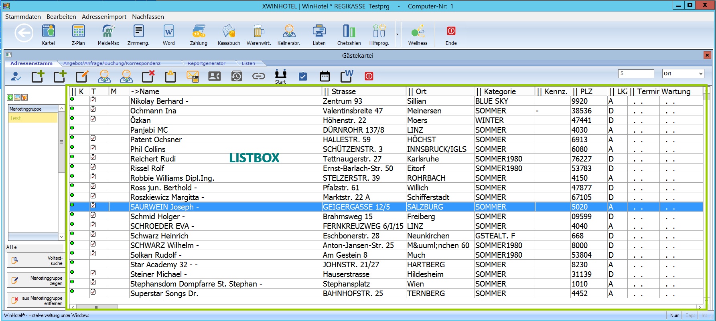
Task: Open the Zahlung payment module
Action: click(199, 31)
